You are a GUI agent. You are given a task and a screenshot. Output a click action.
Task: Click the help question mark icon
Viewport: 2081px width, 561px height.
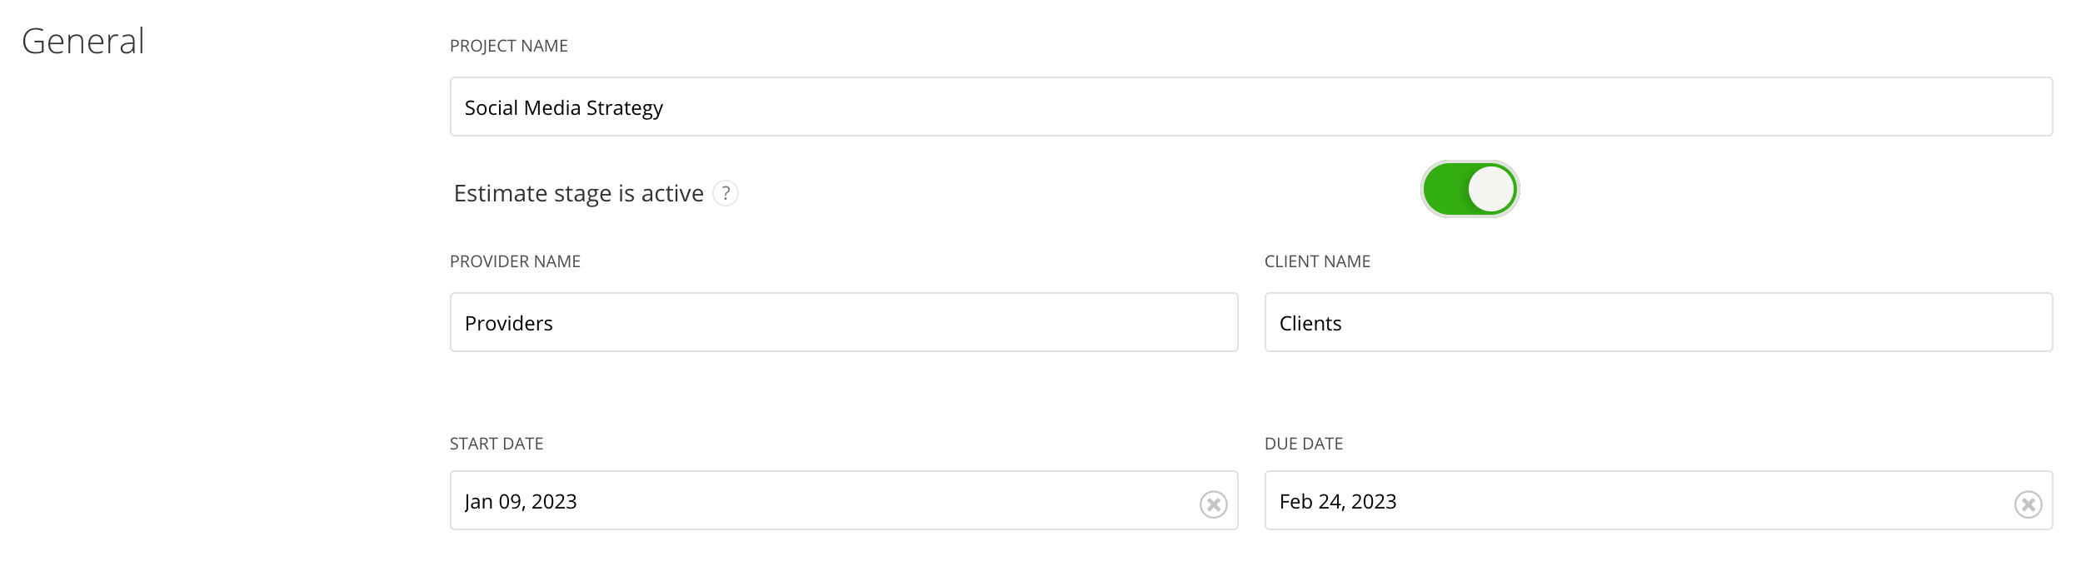[x=726, y=193]
